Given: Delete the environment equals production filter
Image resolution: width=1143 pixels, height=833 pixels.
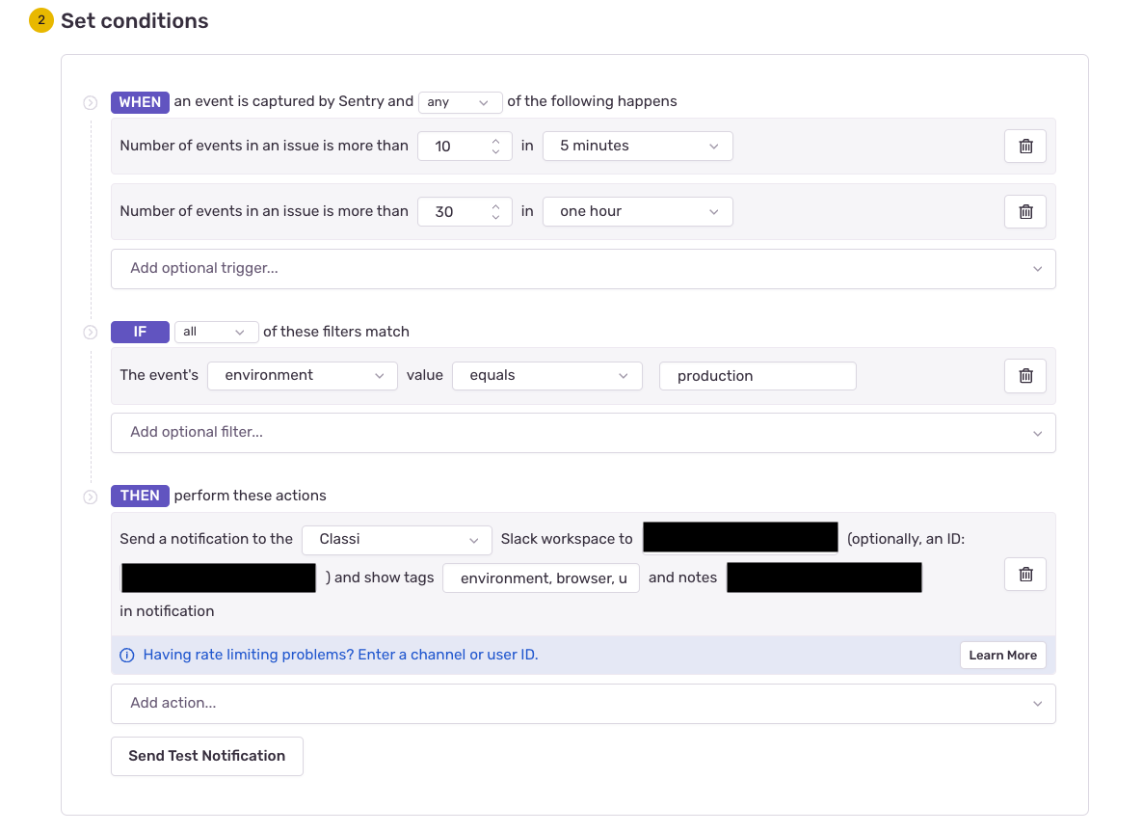Looking at the screenshot, I should 1024,376.
